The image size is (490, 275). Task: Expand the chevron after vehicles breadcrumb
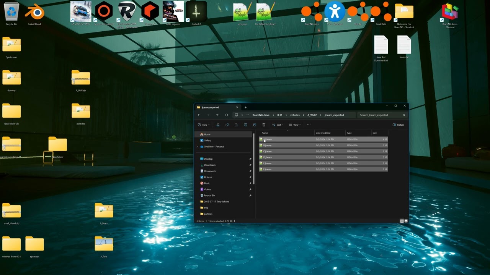[303, 115]
